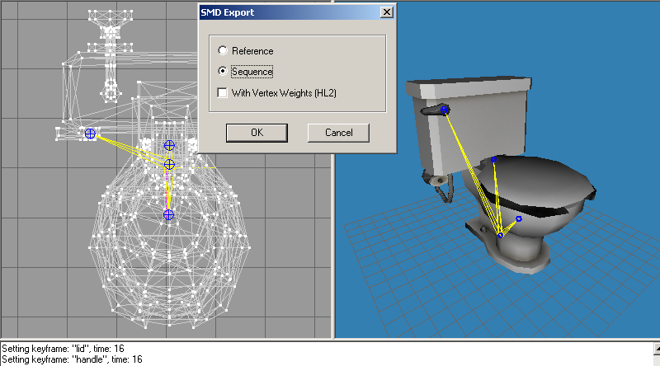Click the SMD Export title bar

click(290, 12)
